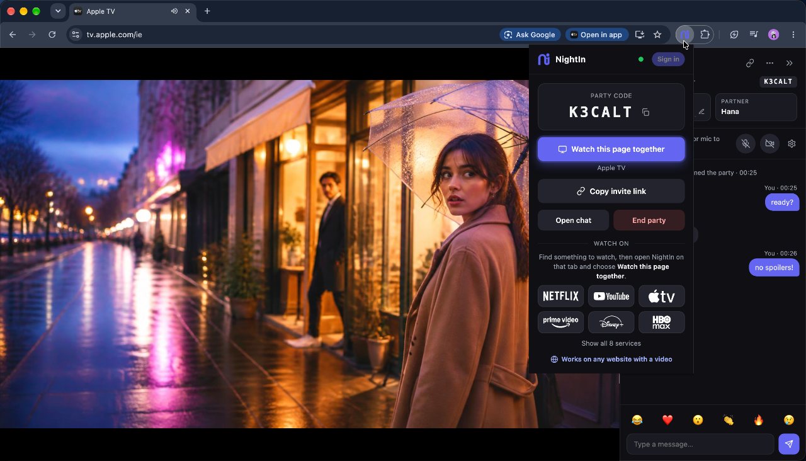
Task: Click the 'no spoilers!' chat bubble
Action: (x=774, y=268)
